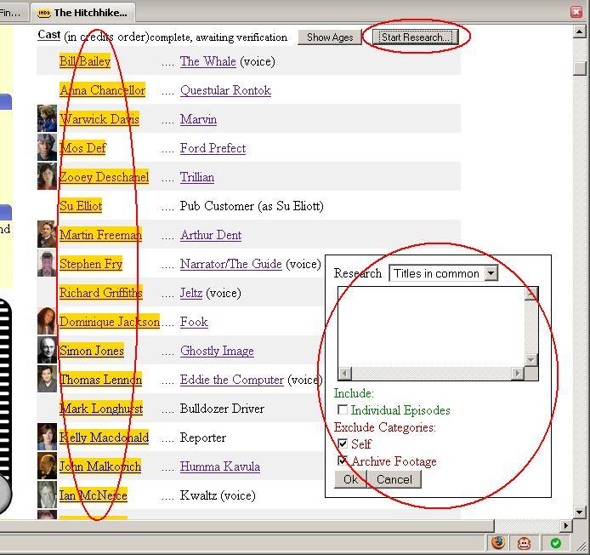Cancel the research dialog

(x=394, y=479)
